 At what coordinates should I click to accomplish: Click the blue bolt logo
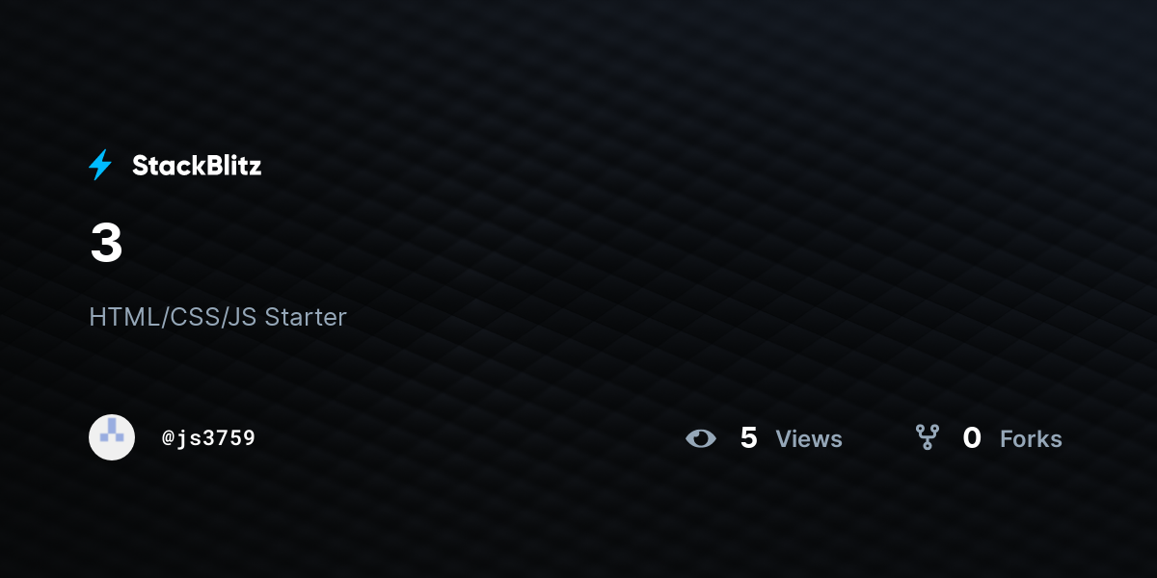pos(100,166)
